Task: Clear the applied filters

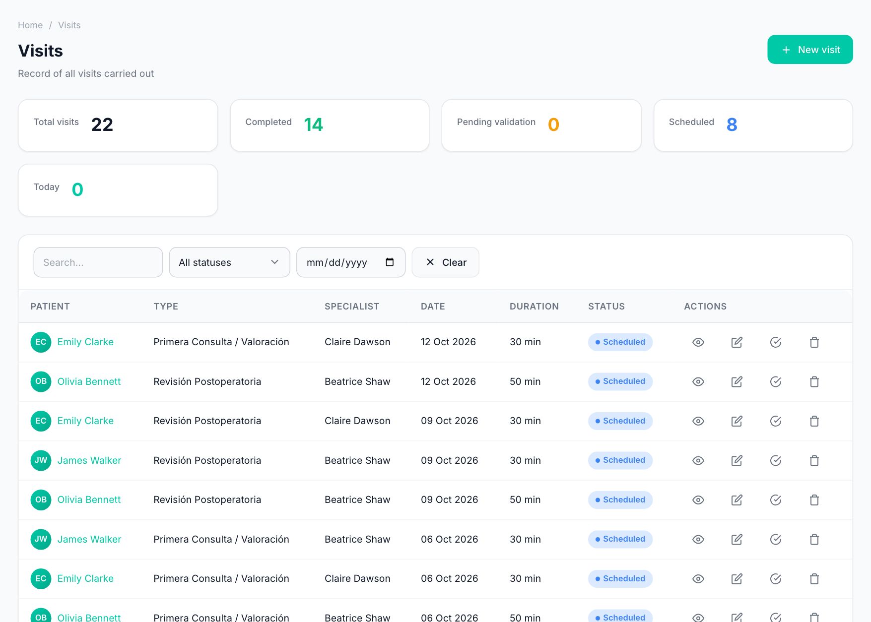Action: pyautogui.click(x=445, y=262)
